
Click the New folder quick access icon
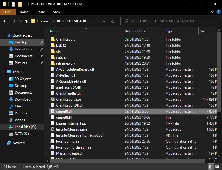tap(20, 4)
